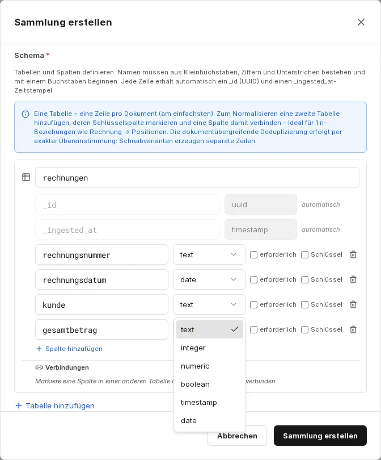Viewport: 381px width, 460px height.
Task: Mark rechnungsdatum as Schlüssel
Action: coord(304,279)
